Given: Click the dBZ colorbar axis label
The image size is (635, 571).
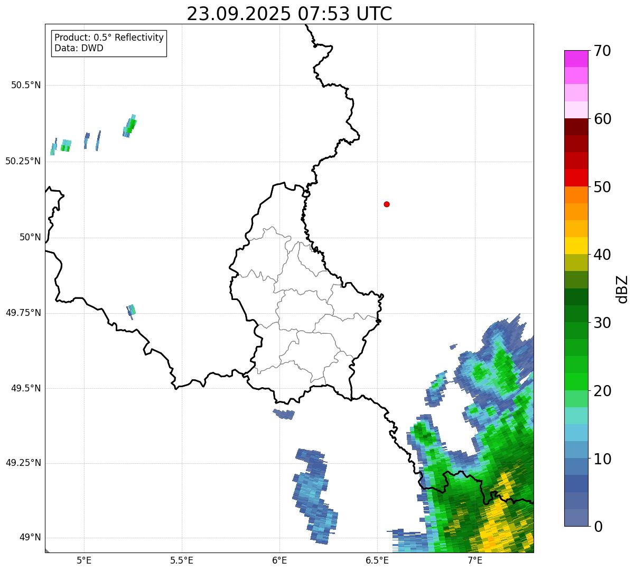Looking at the screenshot, I should [x=623, y=289].
